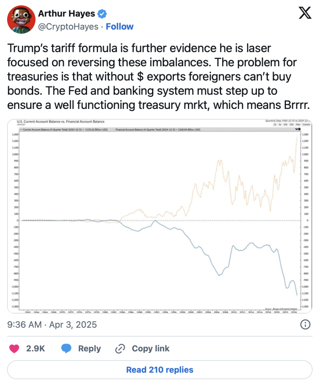The width and height of the screenshot is (319, 386).
Task: Open Read 210 replies
Action: (x=160, y=370)
